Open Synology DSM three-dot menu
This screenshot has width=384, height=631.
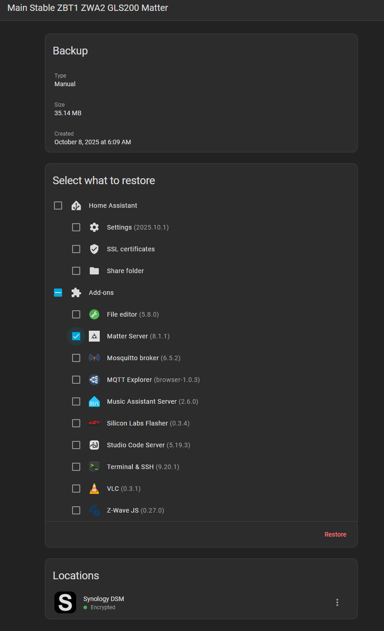(x=337, y=602)
